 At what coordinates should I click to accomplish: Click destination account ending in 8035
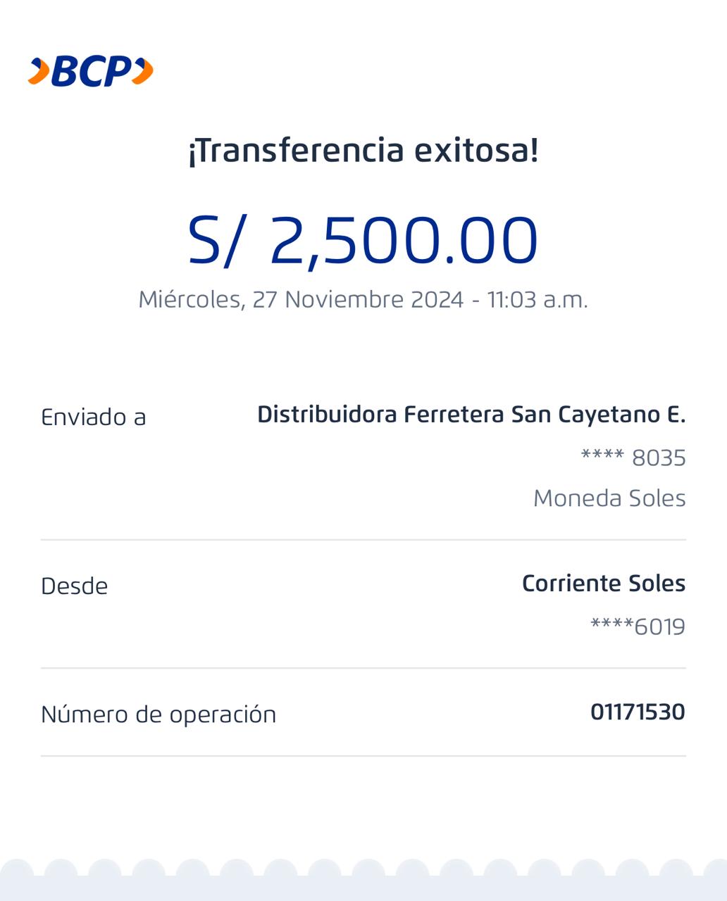click(x=633, y=458)
